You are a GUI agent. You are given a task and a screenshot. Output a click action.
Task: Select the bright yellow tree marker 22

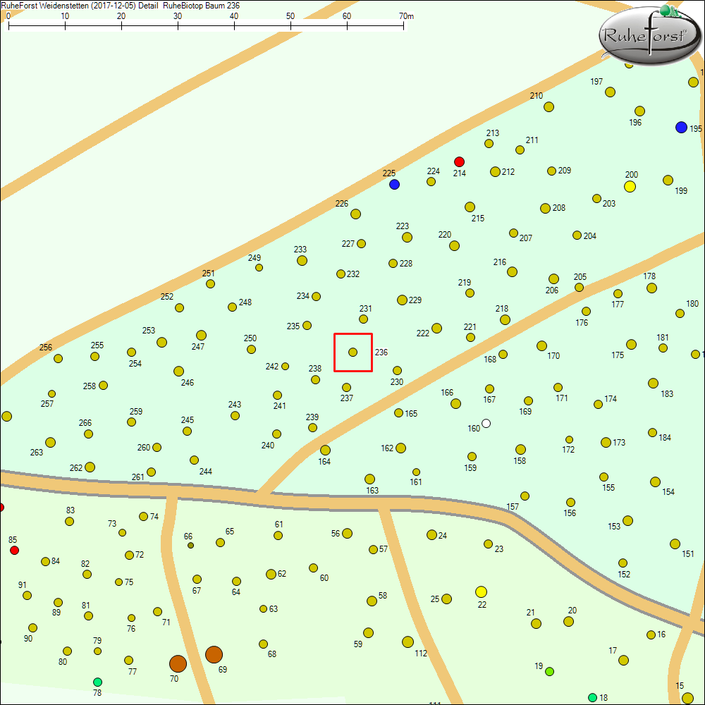(x=481, y=591)
